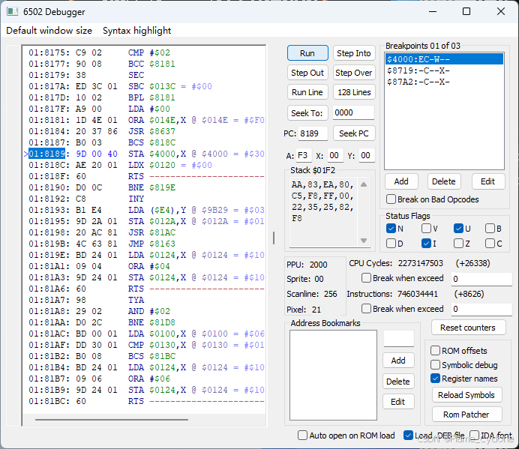Open the Rom Patcher
Image resolution: width=519 pixels, height=449 pixels.
pyautogui.click(x=466, y=415)
